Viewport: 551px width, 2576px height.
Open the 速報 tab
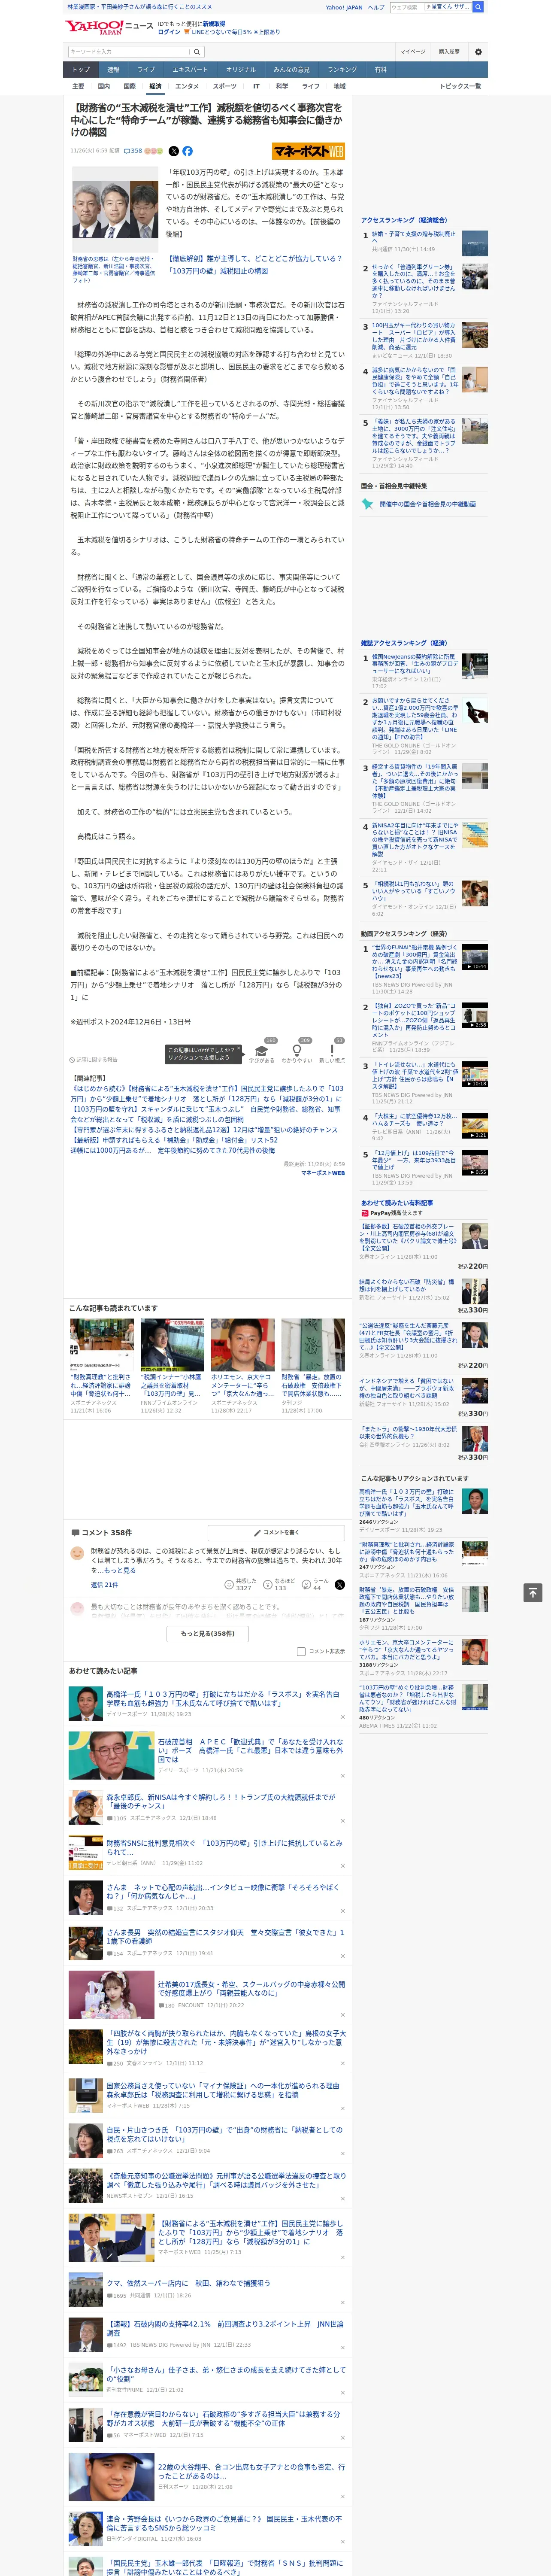pos(113,69)
